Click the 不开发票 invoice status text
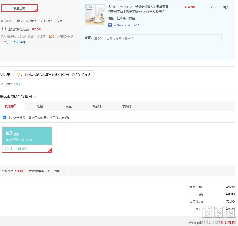 click(x=7, y=84)
